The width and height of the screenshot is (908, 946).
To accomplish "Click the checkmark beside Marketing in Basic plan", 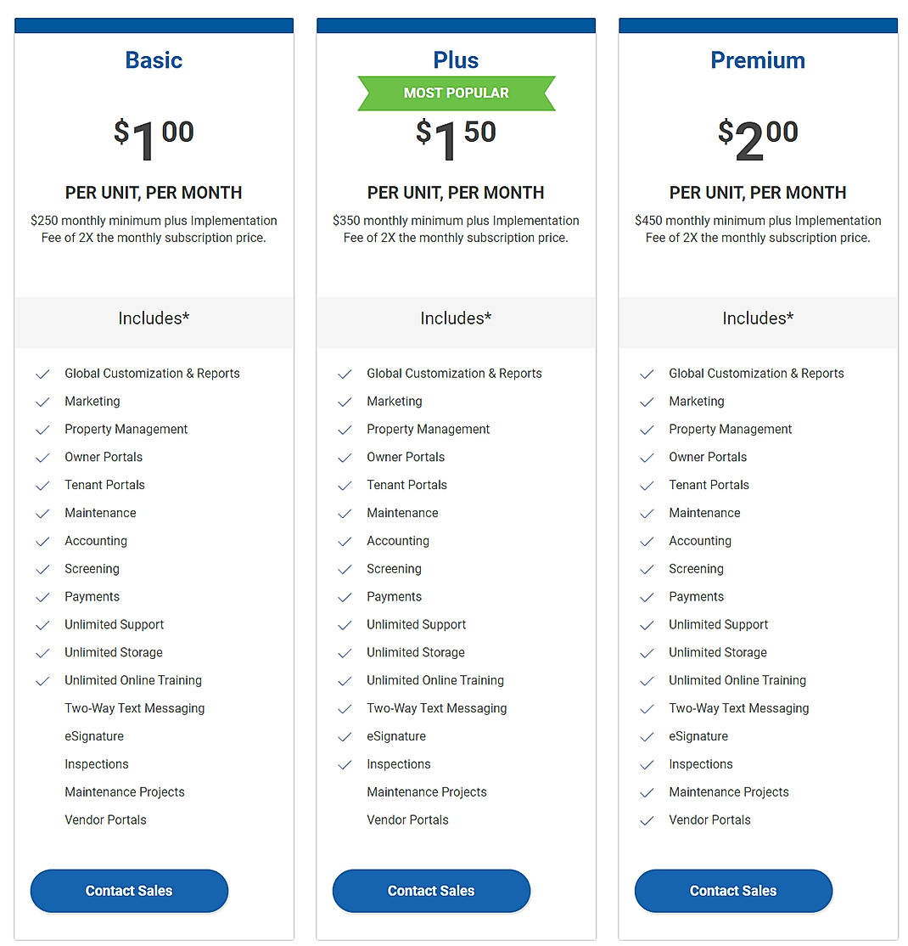I will click(42, 401).
